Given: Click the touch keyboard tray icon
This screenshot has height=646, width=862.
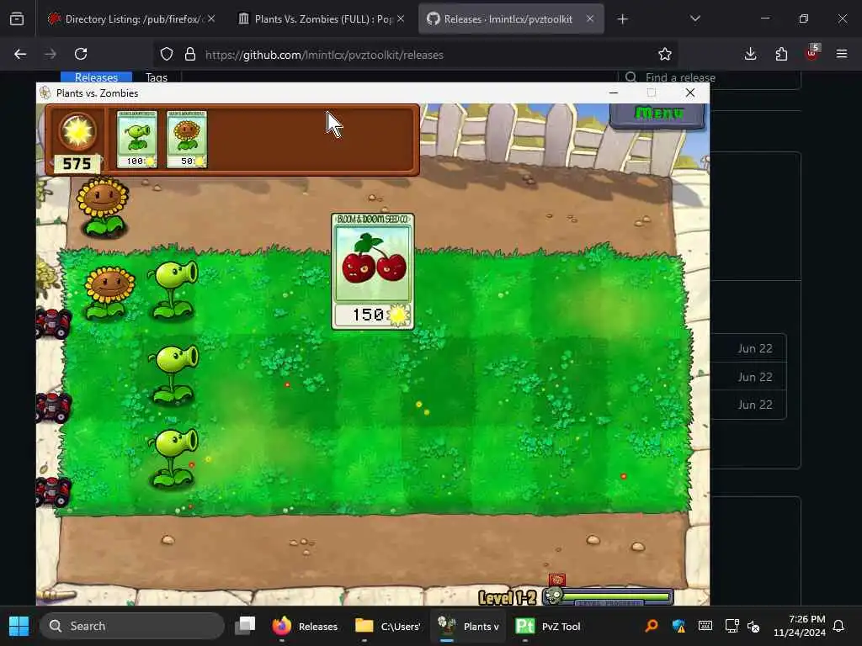Looking at the screenshot, I should (705, 626).
